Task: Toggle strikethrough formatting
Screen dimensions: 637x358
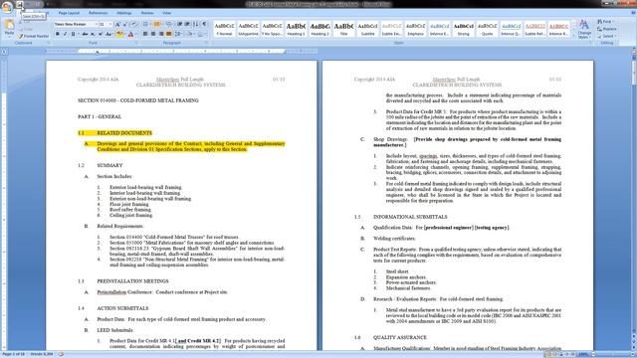Action: [85, 34]
